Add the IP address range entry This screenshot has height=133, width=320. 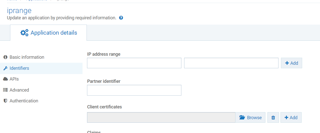coord(291,63)
